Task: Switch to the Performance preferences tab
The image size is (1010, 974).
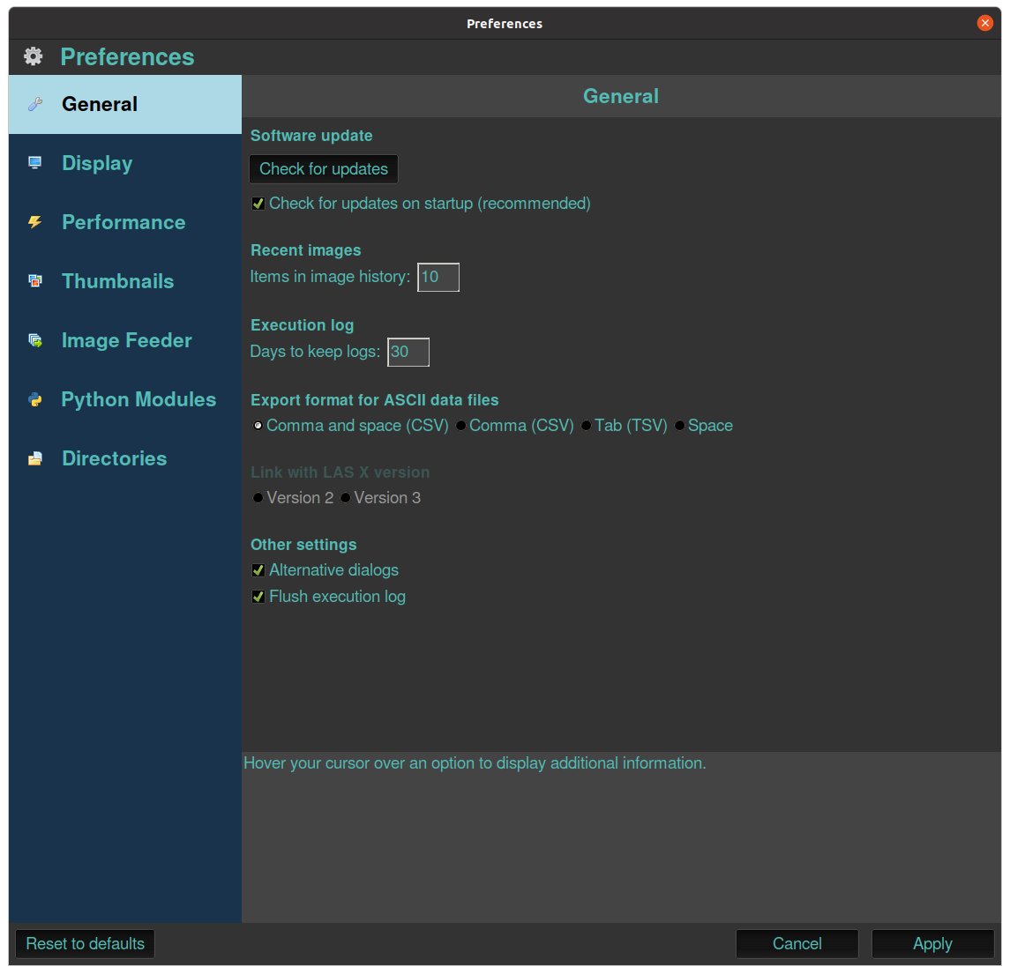Action: tap(123, 222)
